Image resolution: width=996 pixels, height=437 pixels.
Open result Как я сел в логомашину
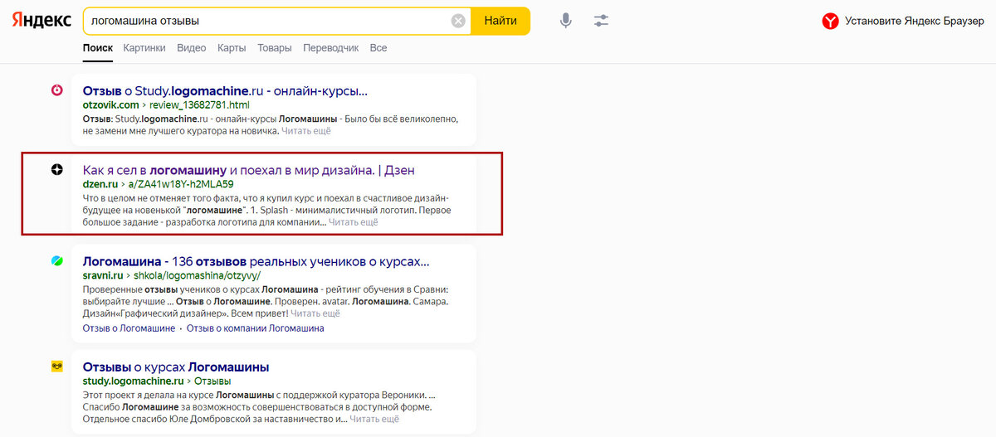pos(249,170)
